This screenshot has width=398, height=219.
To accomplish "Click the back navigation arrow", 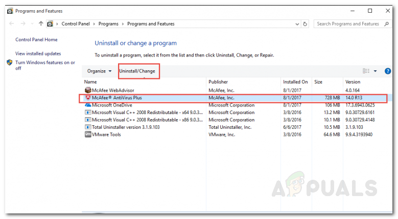I will pyautogui.click(x=11, y=23).
